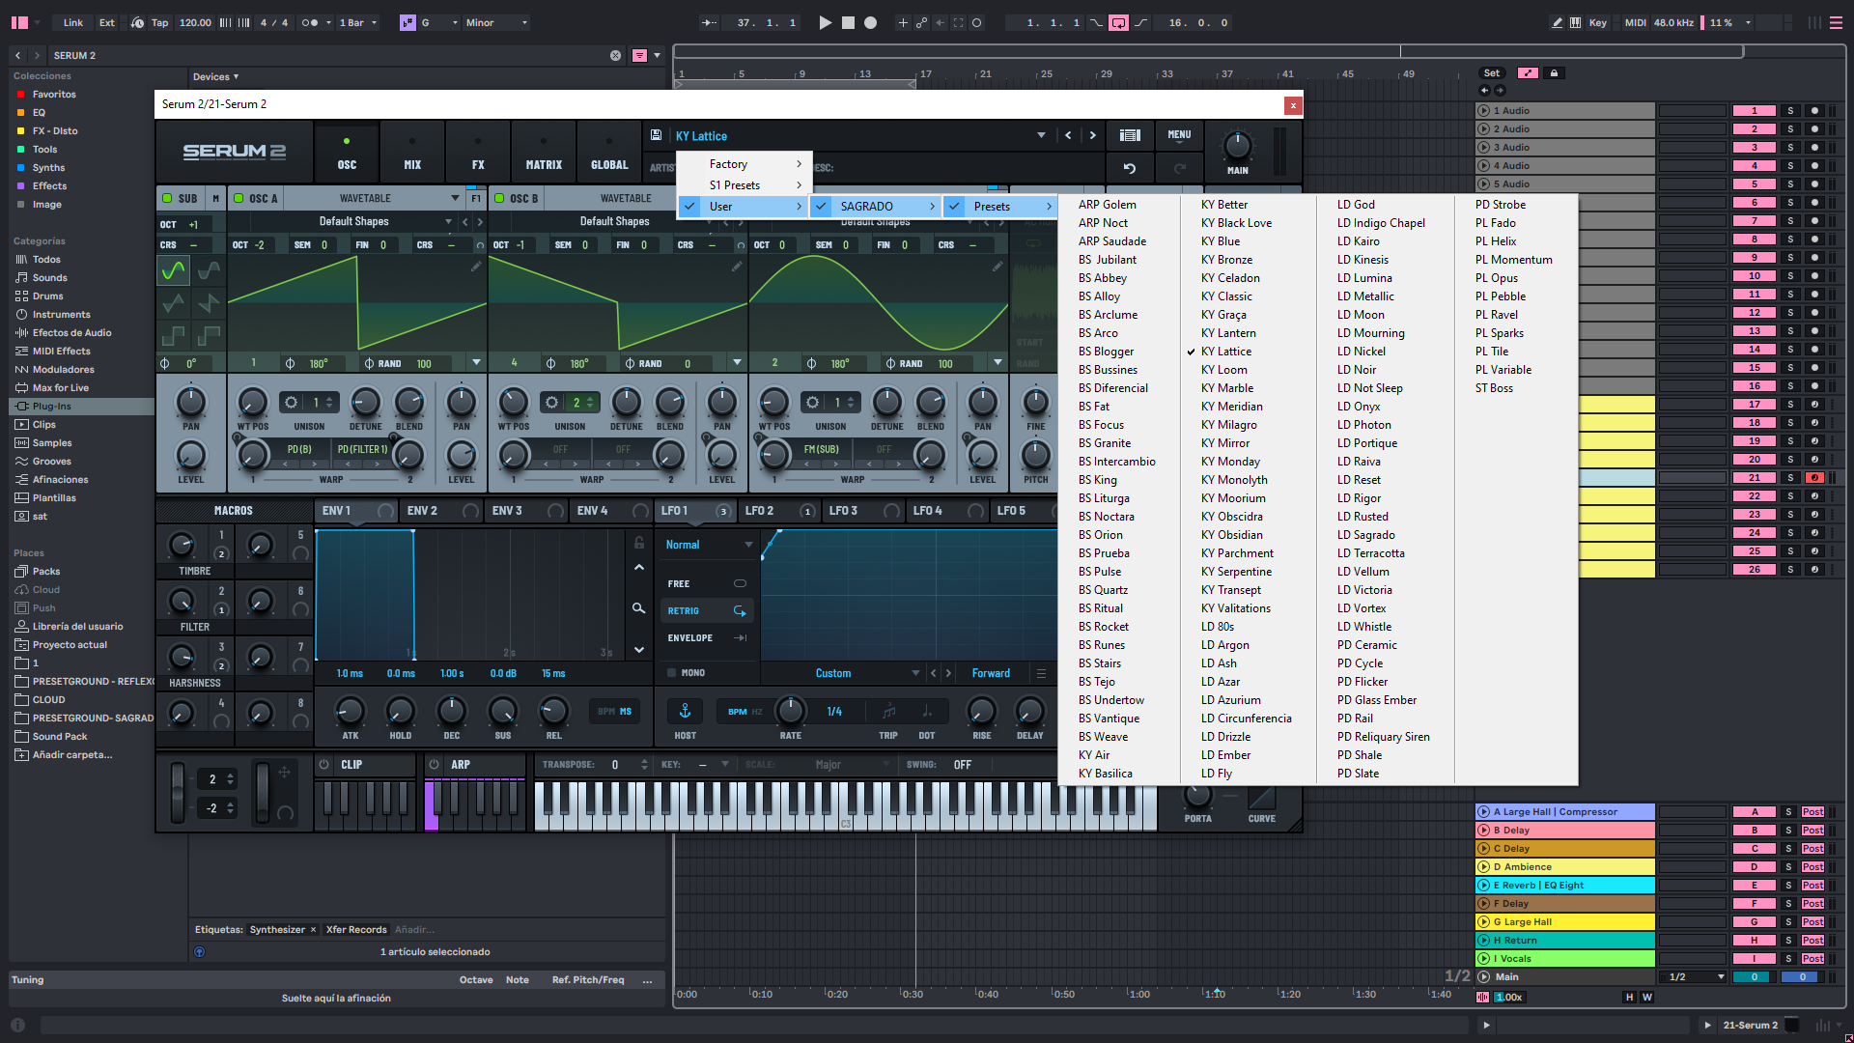Toggle the ARP power button
Viewport: 1854px width, 1043px height.
pos(434,765)
